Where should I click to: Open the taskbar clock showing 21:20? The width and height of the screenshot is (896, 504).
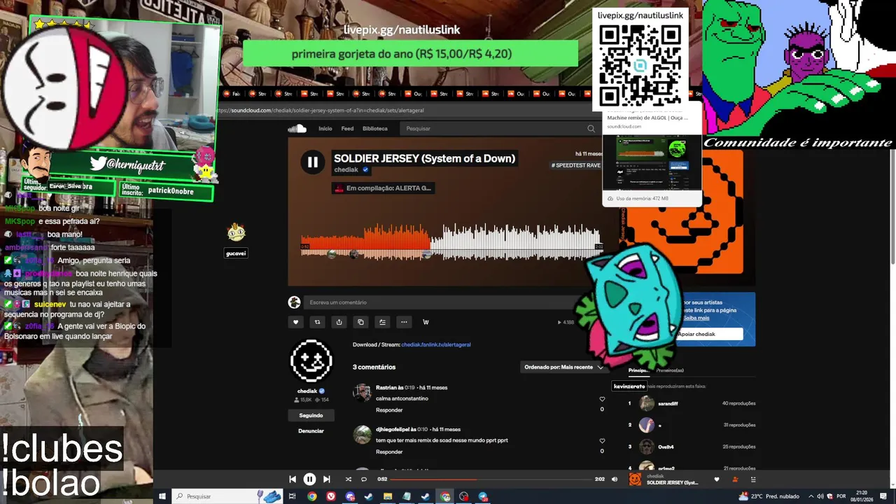click(860, 496)
